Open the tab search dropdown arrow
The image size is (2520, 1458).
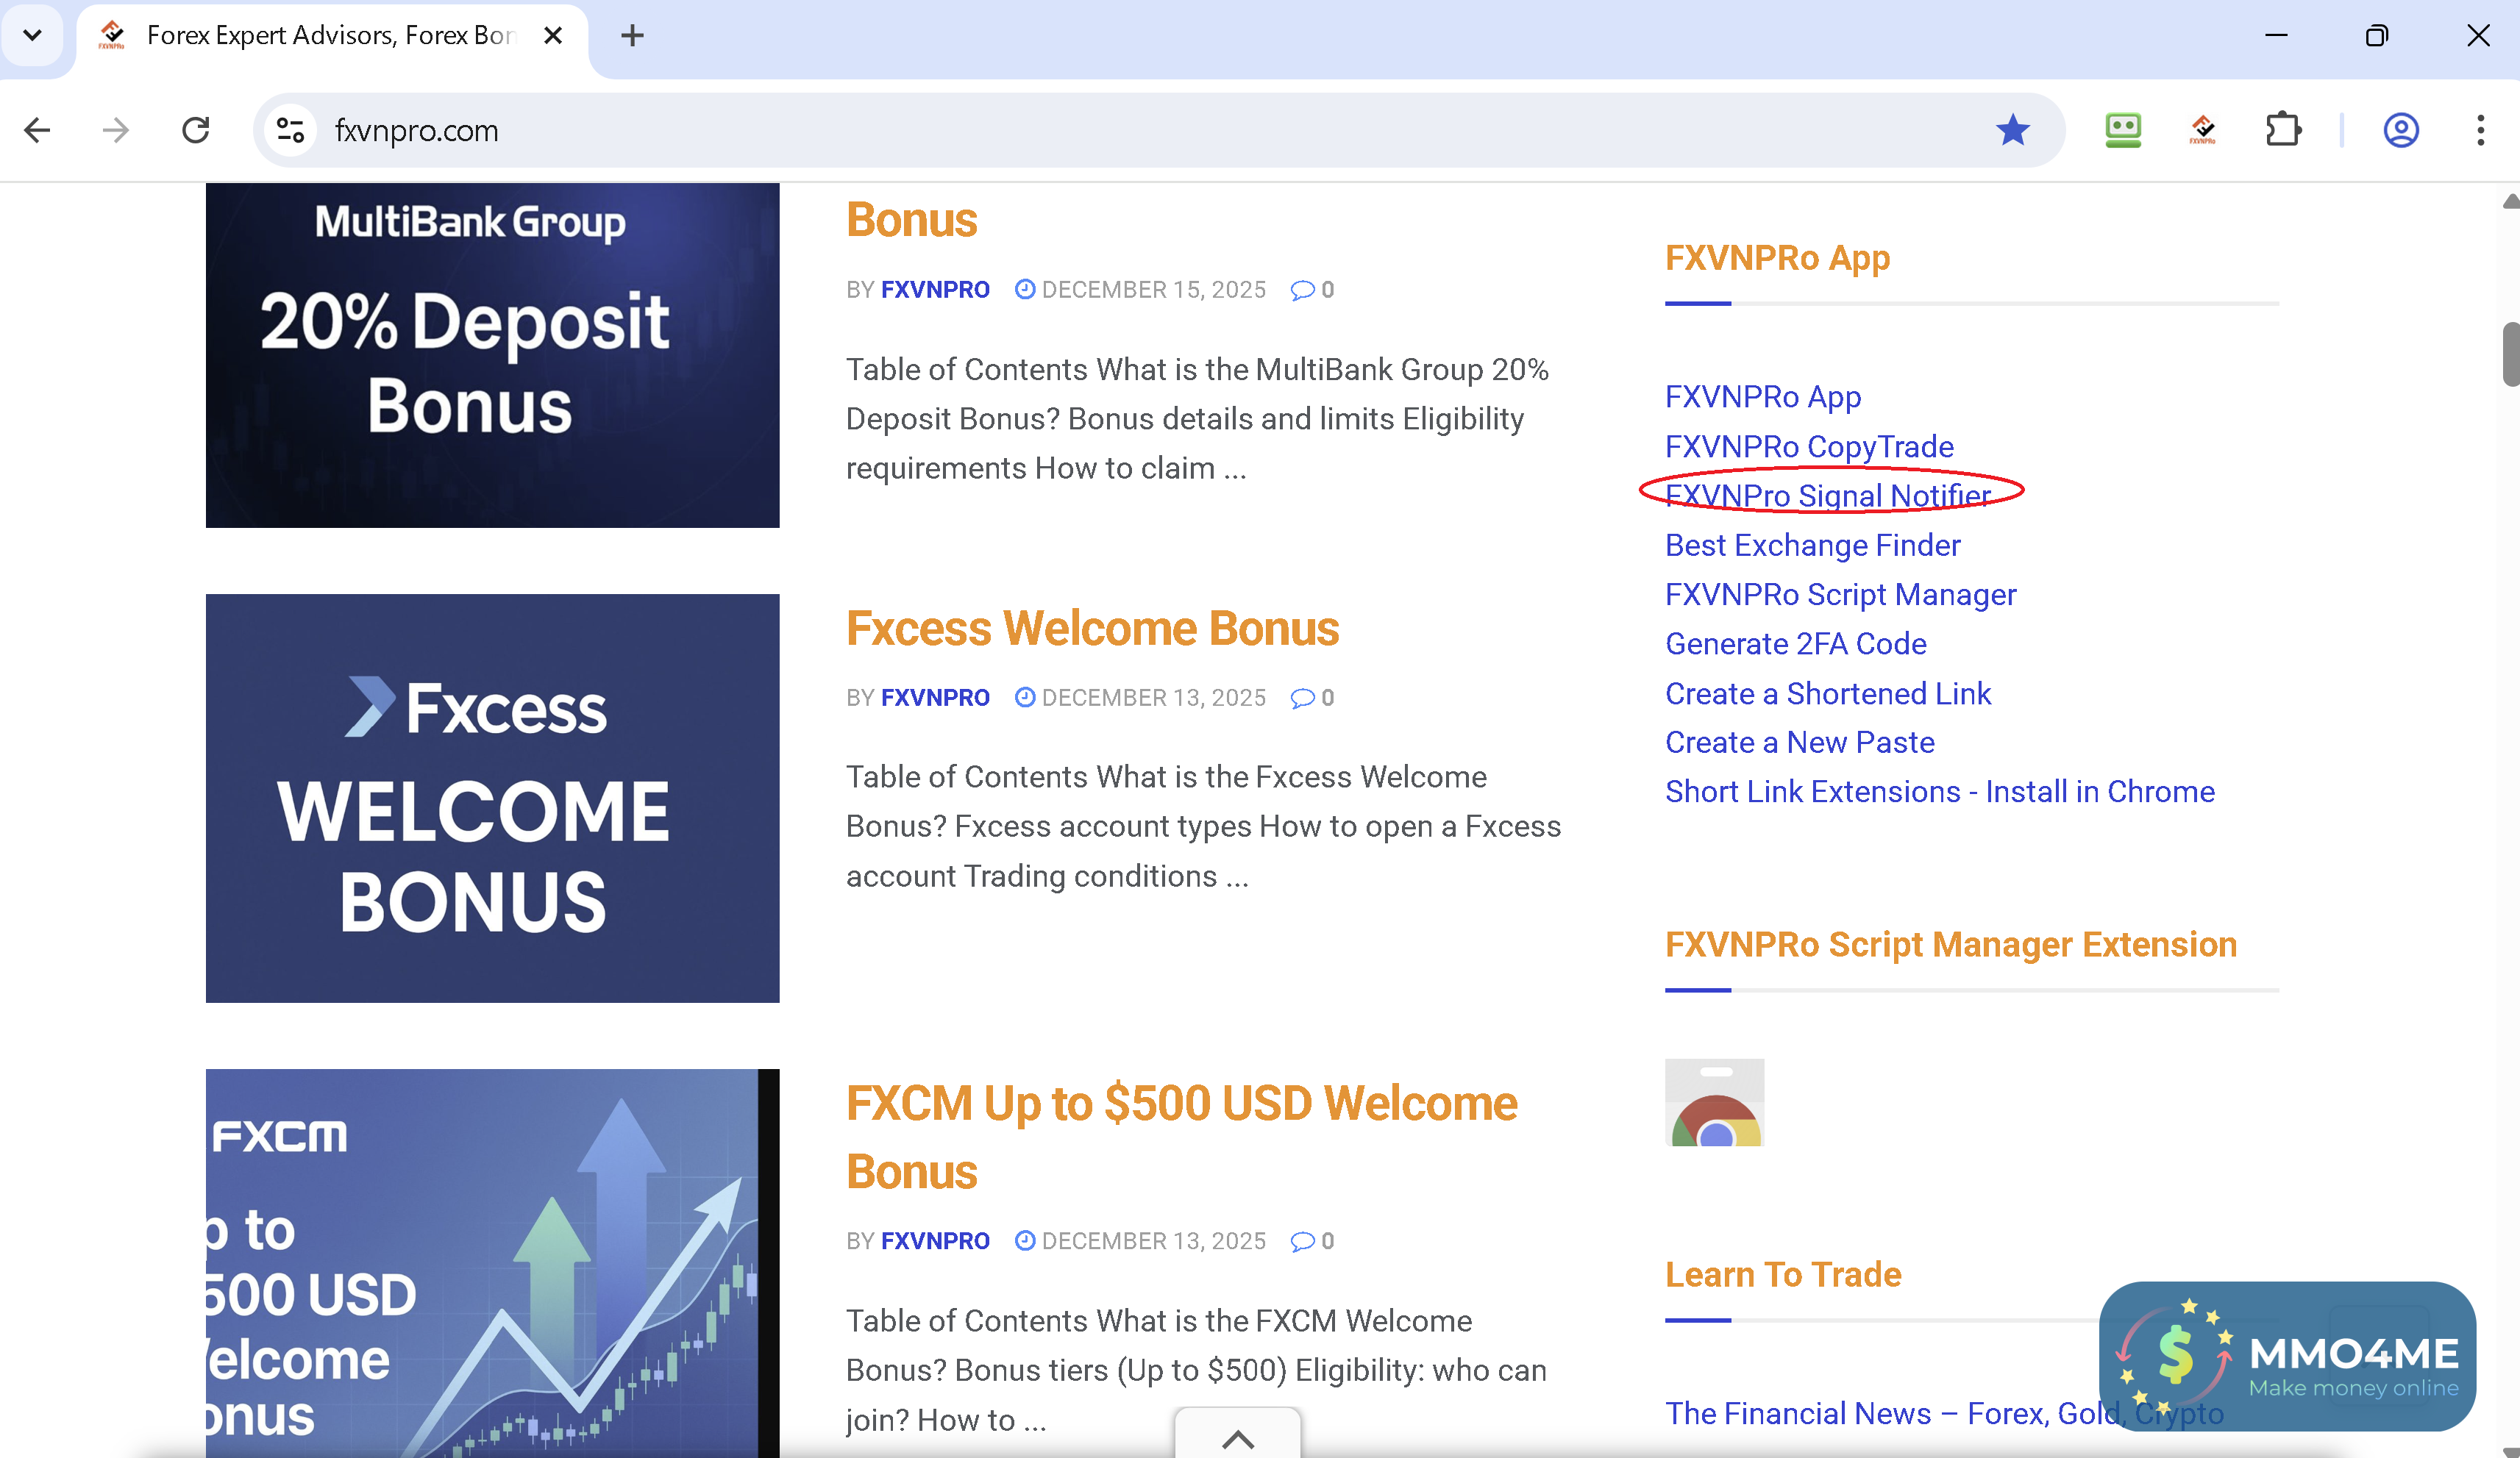(x=32, y=36)
